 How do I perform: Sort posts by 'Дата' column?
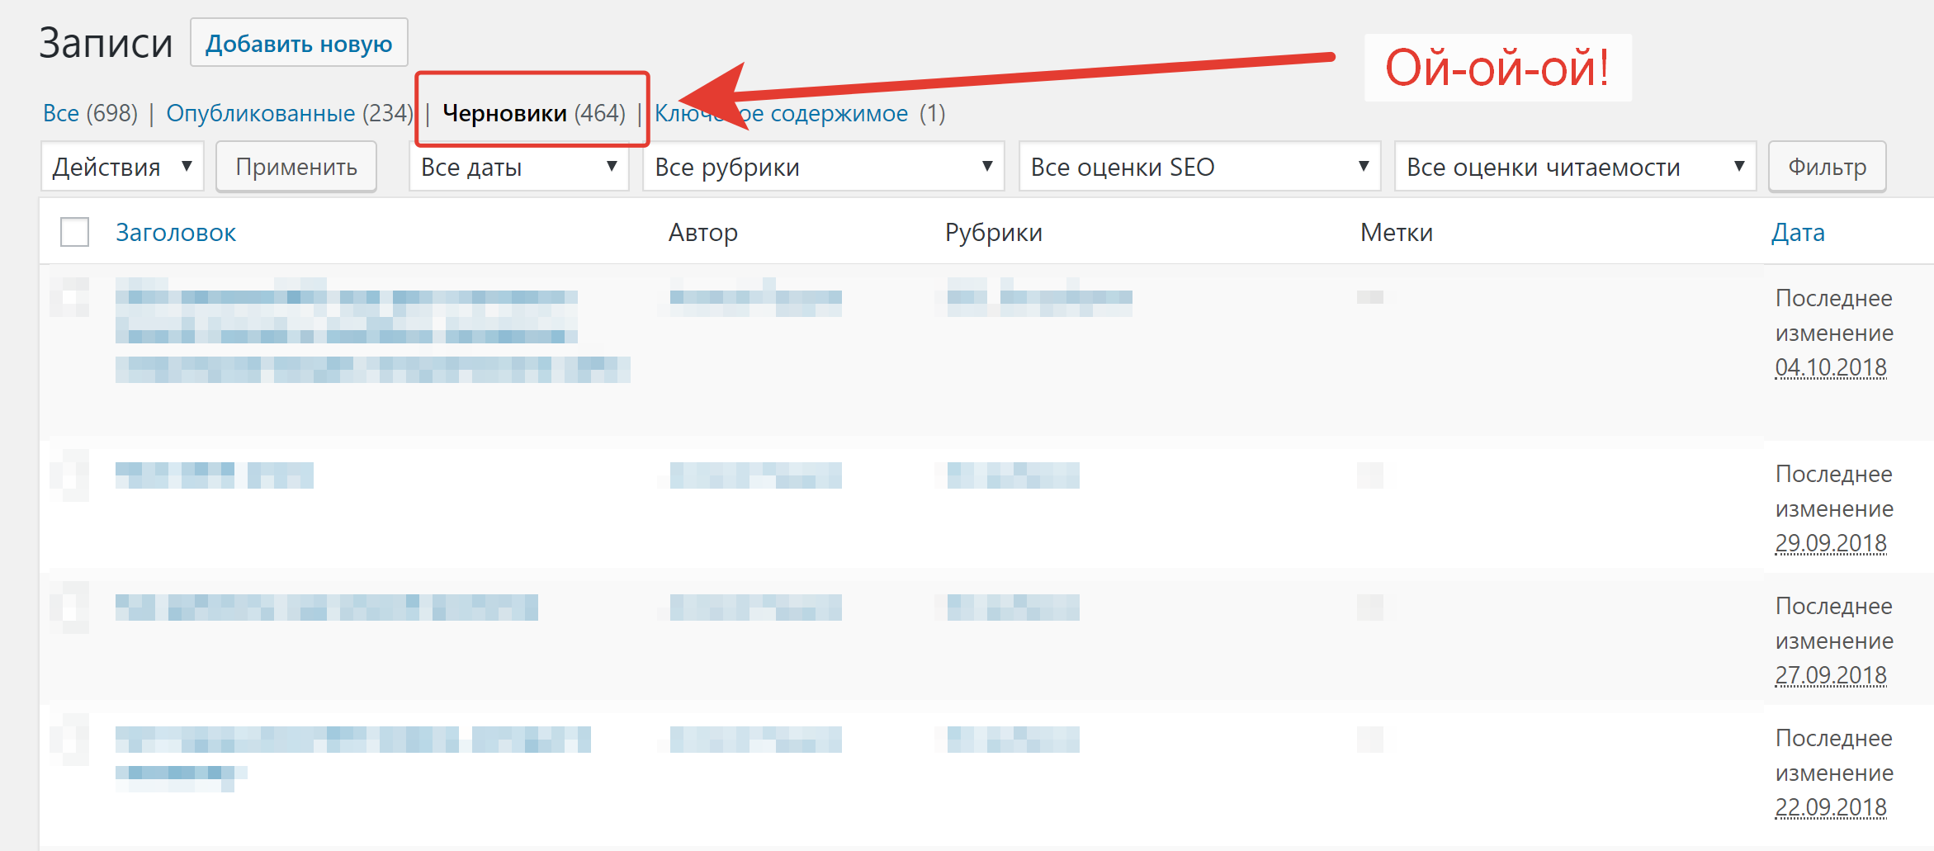(1798, 233)
